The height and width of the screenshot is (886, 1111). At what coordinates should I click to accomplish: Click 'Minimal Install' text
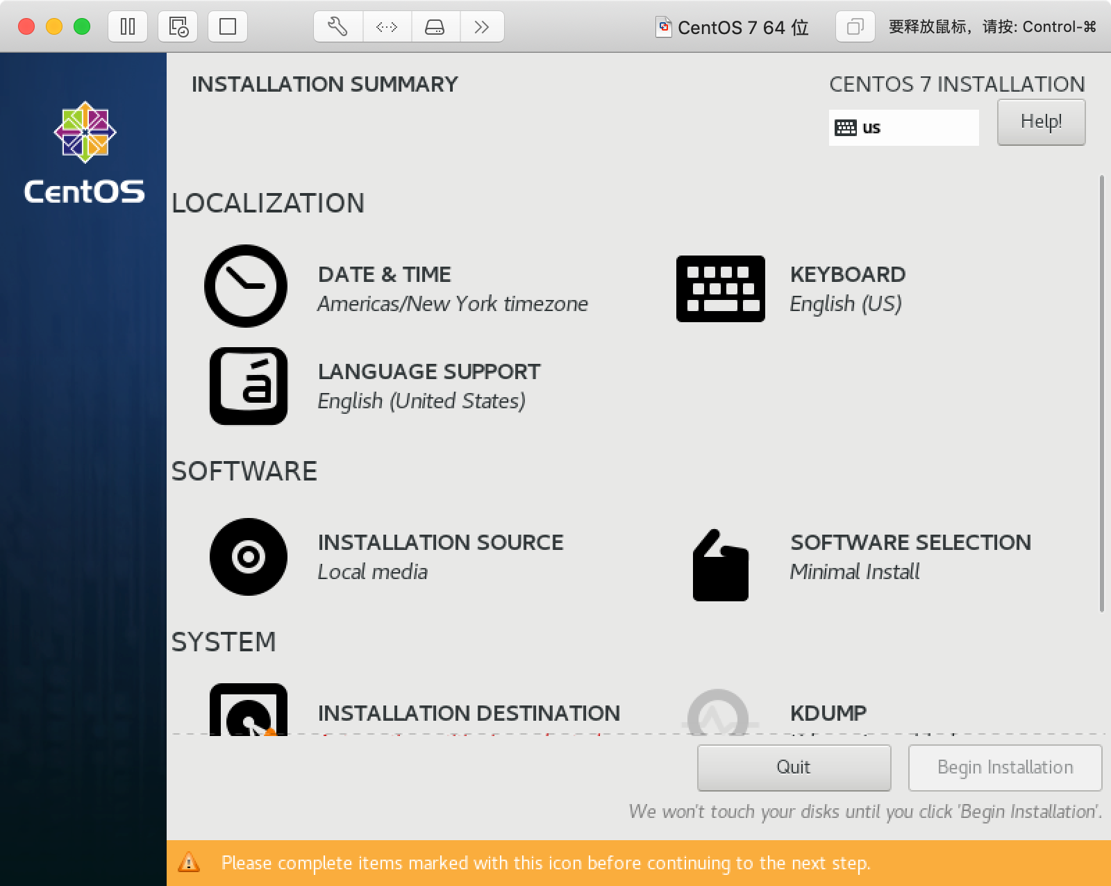click(x=855, y=571)
